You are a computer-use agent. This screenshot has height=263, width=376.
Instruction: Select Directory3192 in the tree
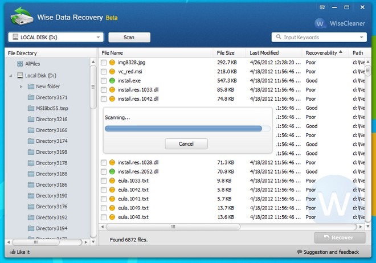51,217
